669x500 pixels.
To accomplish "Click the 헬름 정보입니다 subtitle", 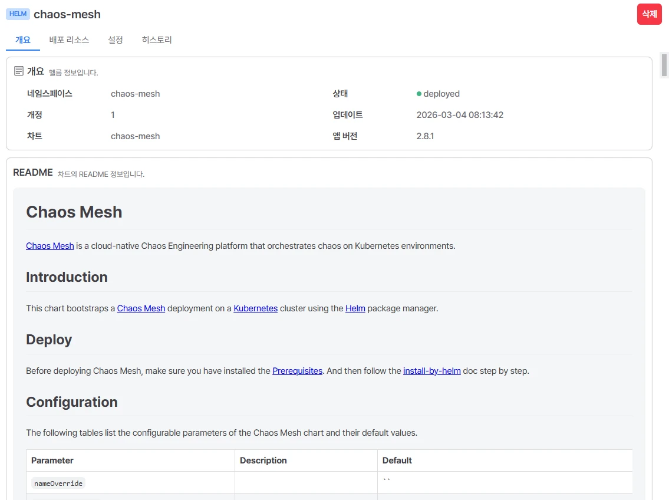I will (x=74, y=73).
